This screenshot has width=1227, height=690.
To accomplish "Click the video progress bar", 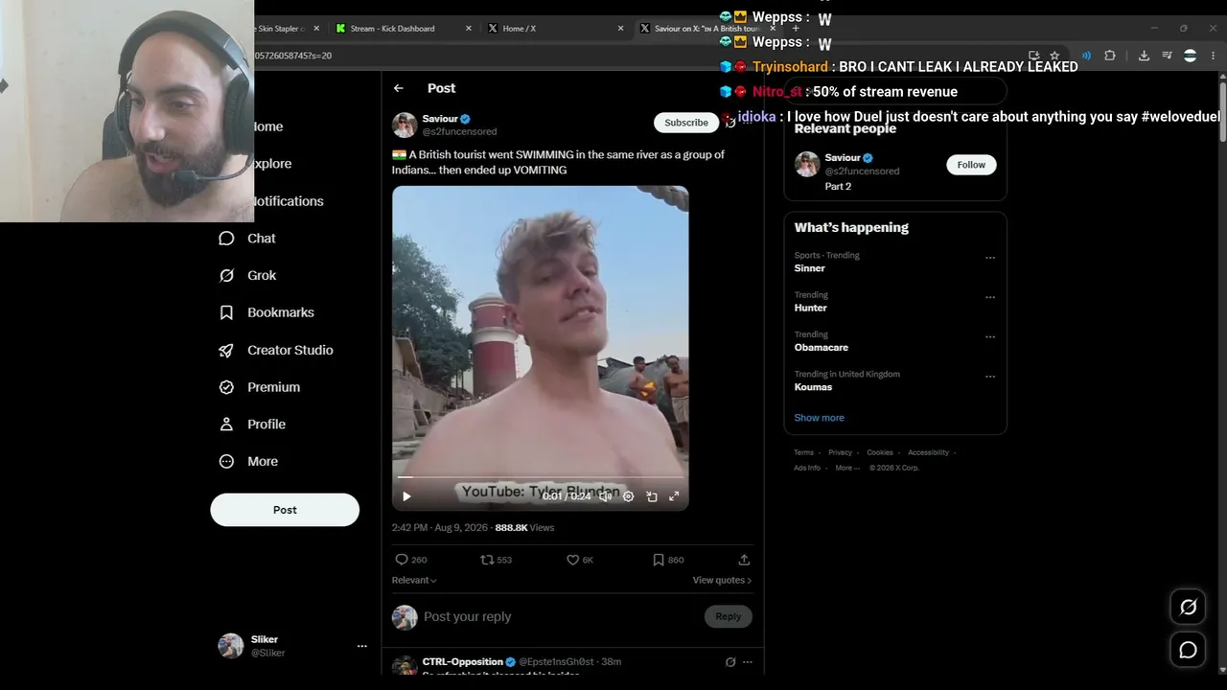I will click(x=541, y=477).
